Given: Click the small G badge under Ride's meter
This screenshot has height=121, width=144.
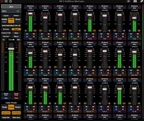Looking at the screenshot, I should point(109,31).
